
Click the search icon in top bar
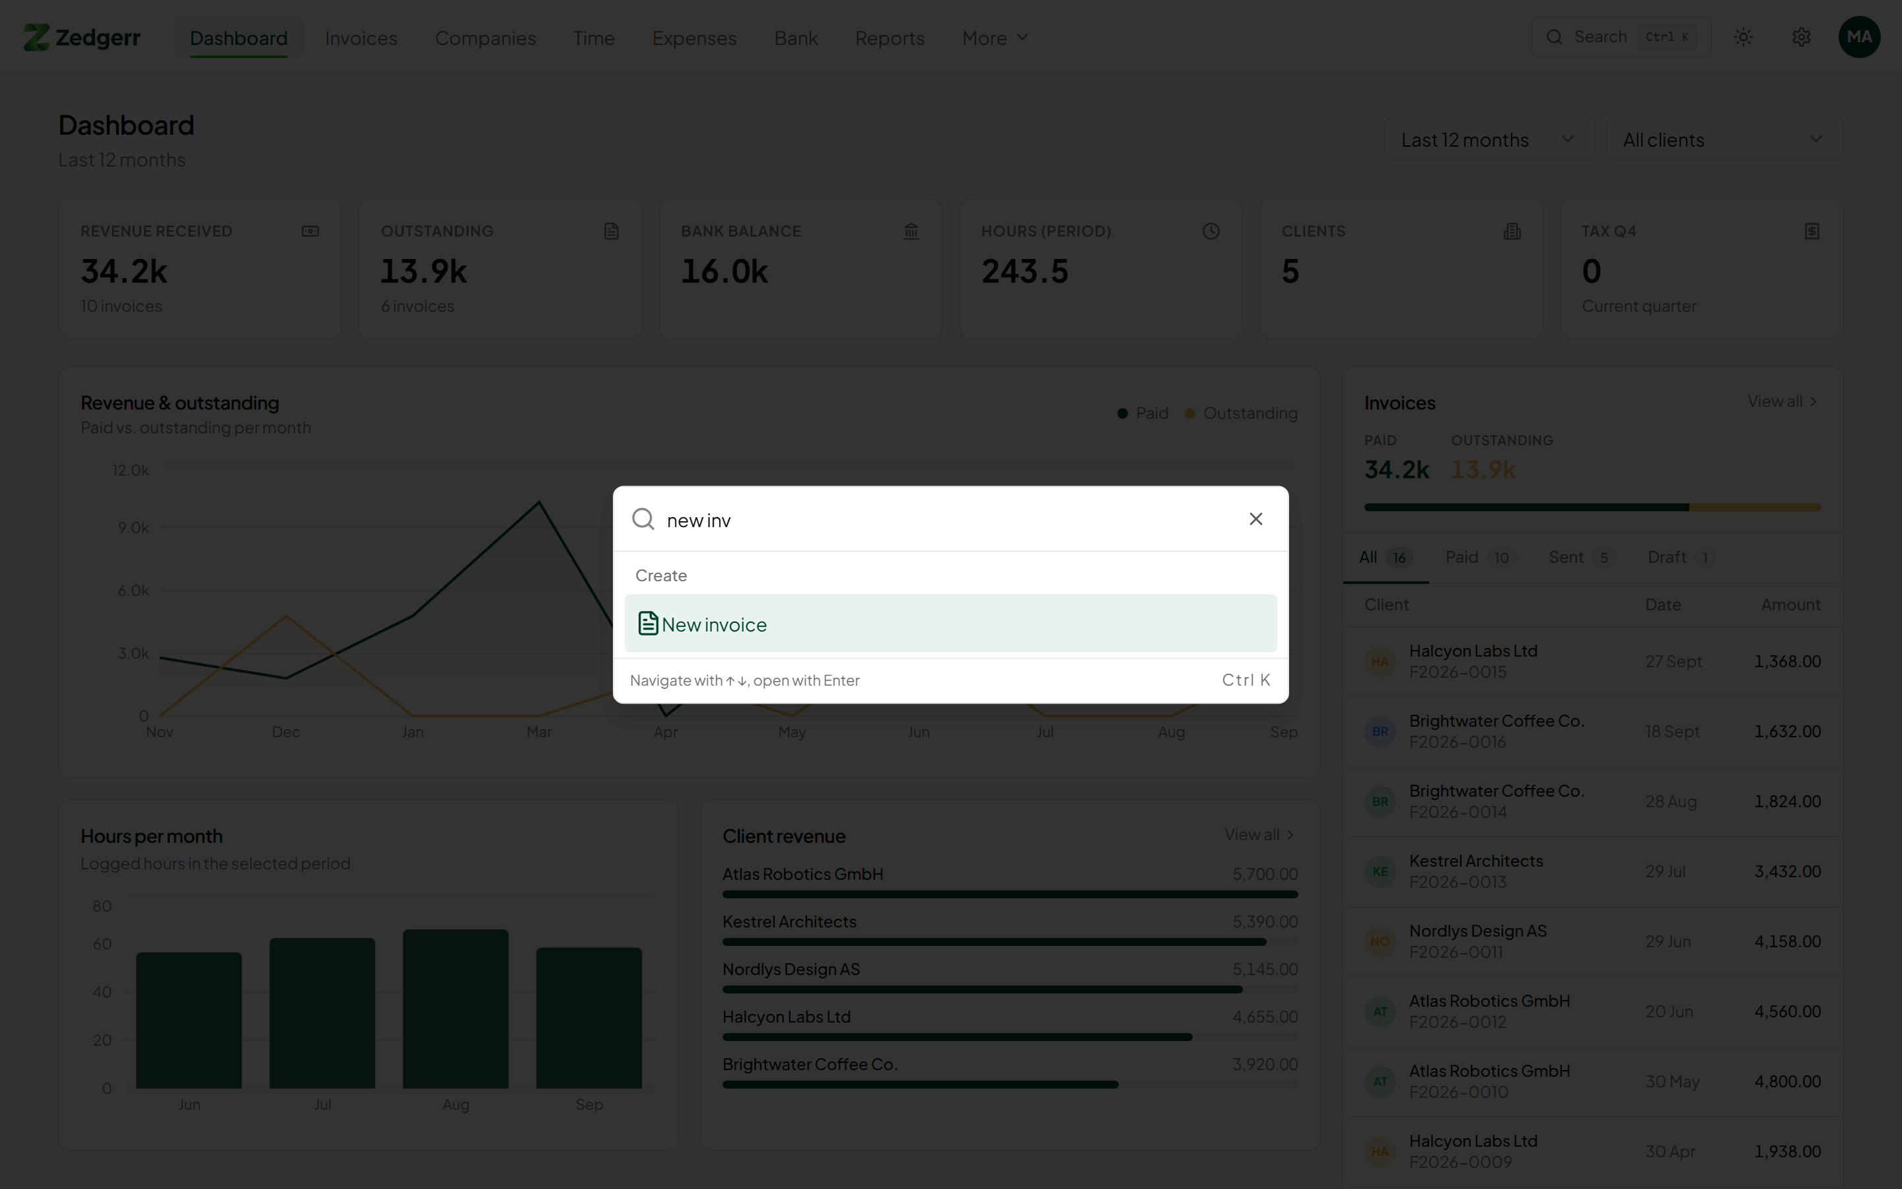point(1554,37)
